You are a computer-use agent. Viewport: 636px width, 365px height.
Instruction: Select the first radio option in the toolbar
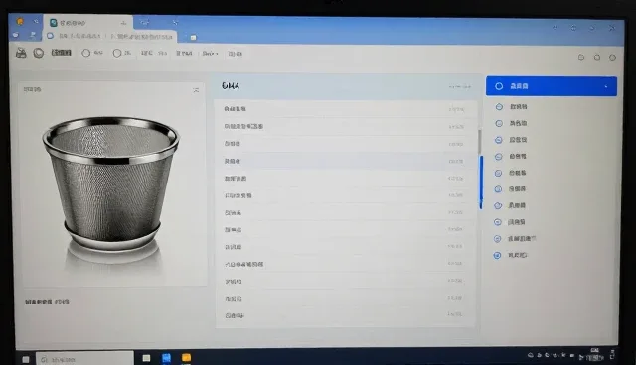tap(86, 53)
